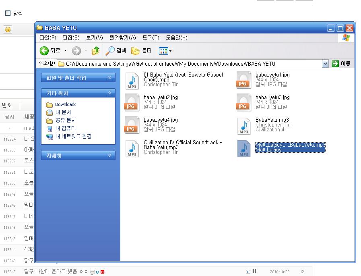The width and height of the screenshot is (361, 276).
Task: Click the green 이동 Go button
Action: (x=341, y=64)
